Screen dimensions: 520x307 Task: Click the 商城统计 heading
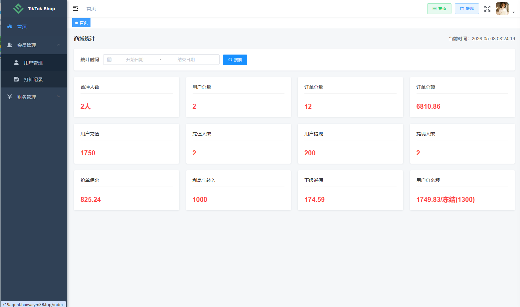click(85, 39)
